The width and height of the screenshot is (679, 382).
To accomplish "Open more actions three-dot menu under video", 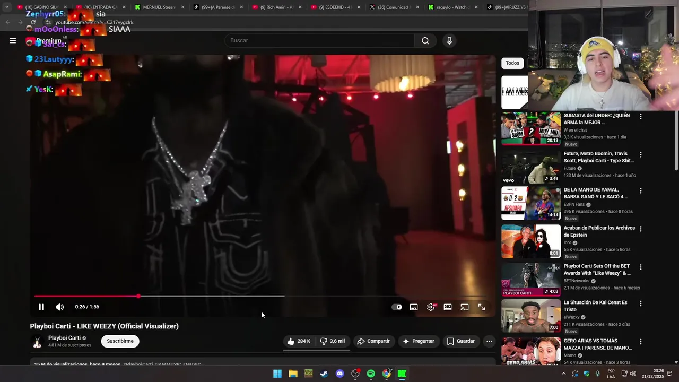I will (x=489, y=341).
